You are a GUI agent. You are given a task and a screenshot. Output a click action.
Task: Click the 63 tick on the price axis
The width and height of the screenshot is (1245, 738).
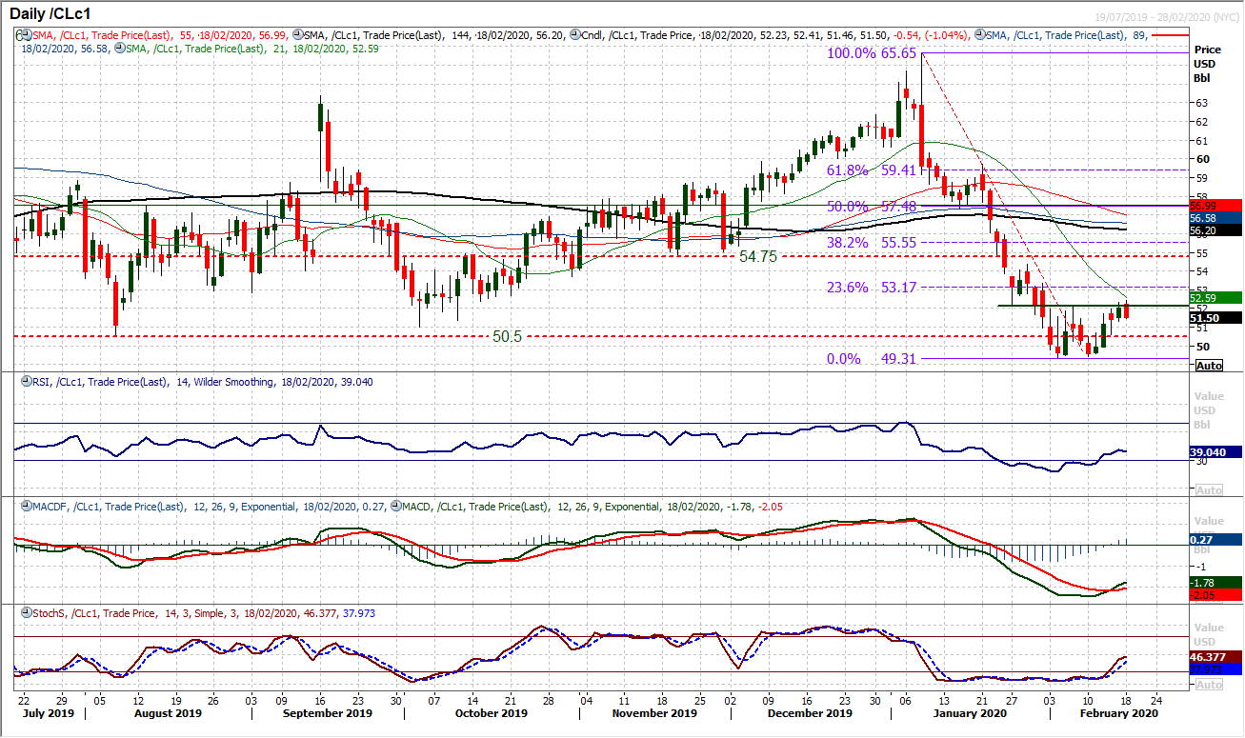point(1202,103)
